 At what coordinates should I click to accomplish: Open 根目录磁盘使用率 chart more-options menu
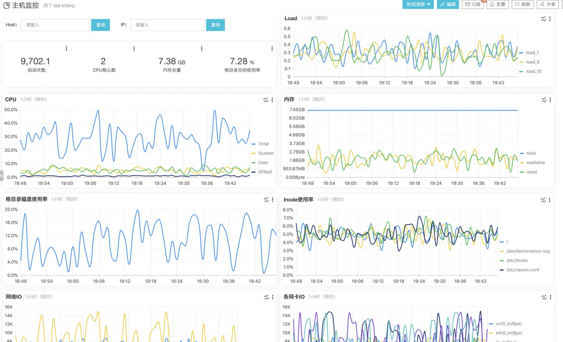click(x=272, y=199)
